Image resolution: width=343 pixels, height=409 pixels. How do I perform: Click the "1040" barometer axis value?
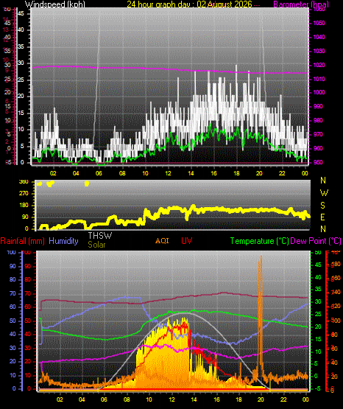click(x=319, y=37)
